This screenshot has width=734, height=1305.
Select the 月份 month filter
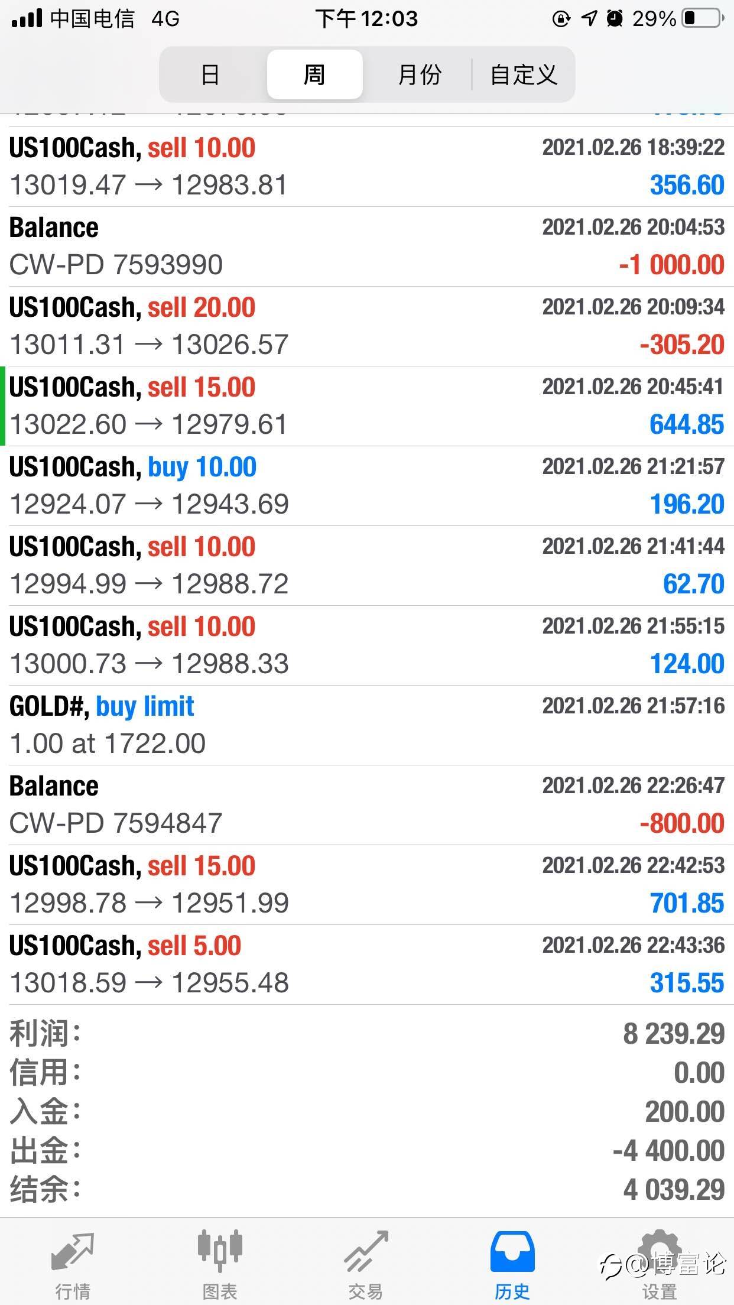420,75
